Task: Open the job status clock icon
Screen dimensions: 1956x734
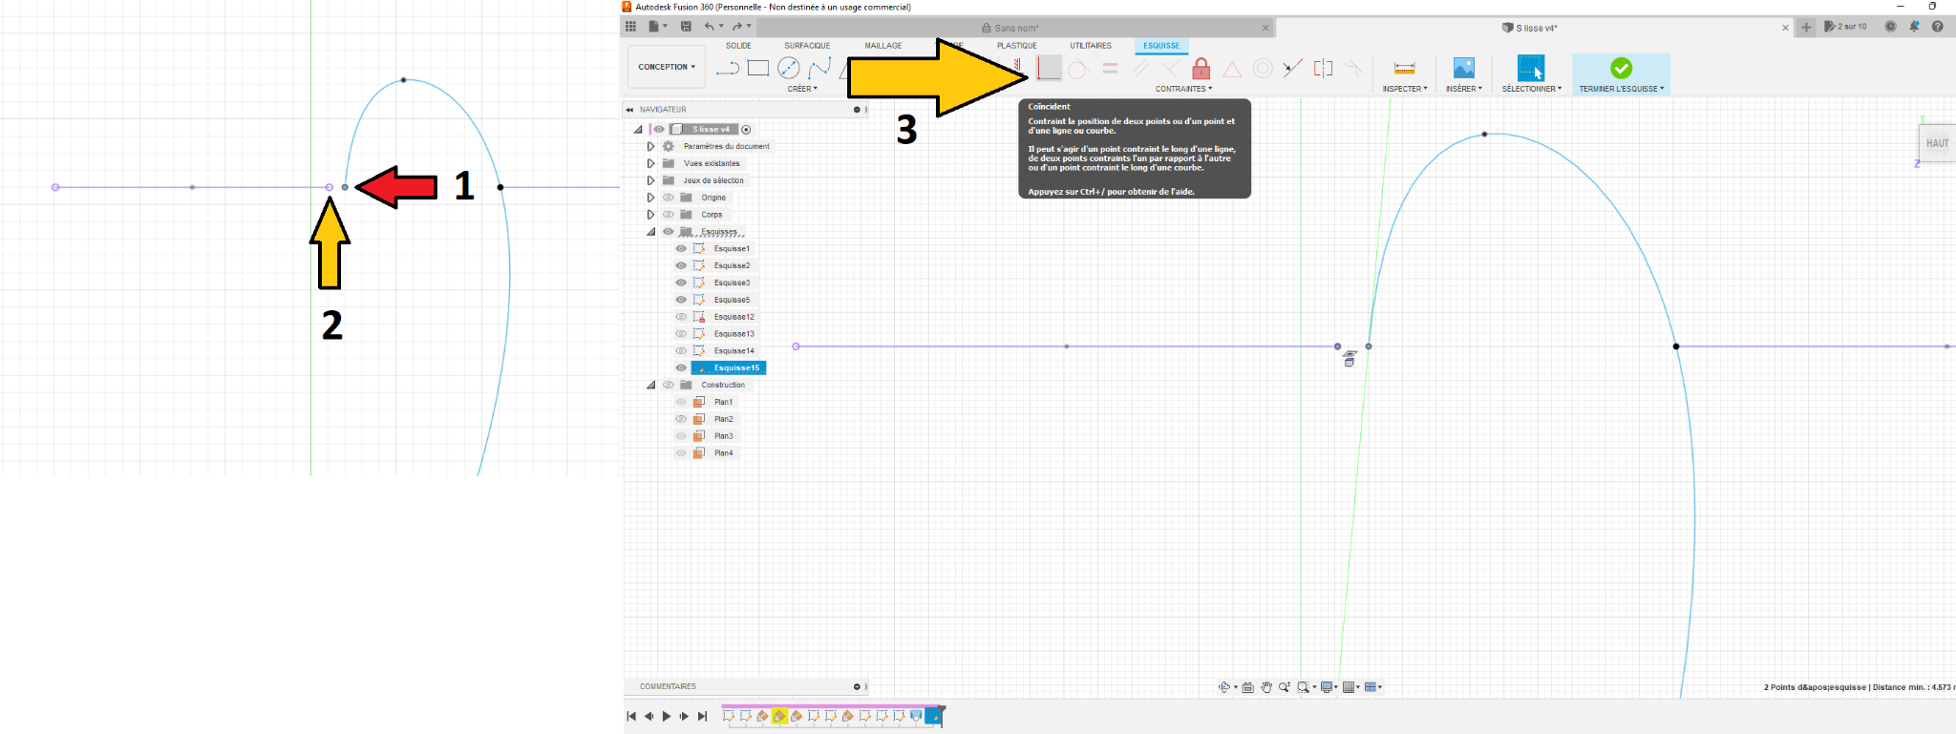Action: 1890,27
